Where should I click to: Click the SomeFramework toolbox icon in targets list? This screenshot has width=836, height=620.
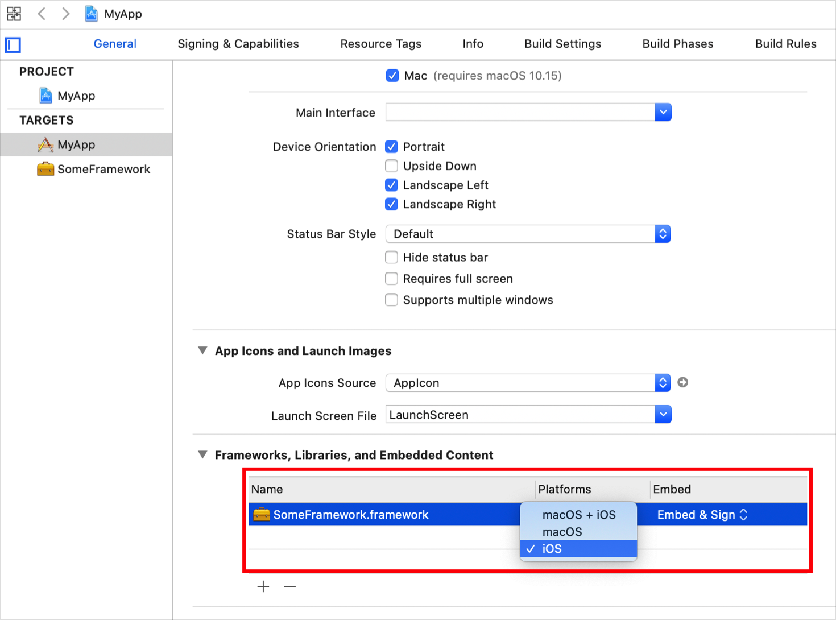[45, 169]
